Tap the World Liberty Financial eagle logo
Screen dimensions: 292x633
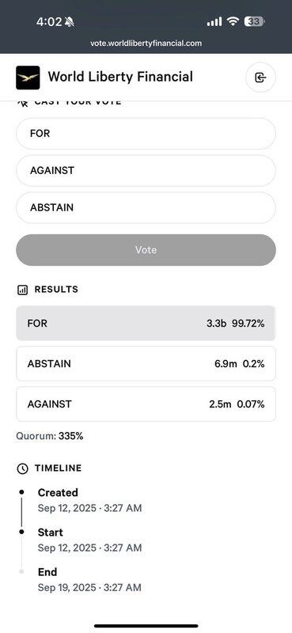point(28,78)
